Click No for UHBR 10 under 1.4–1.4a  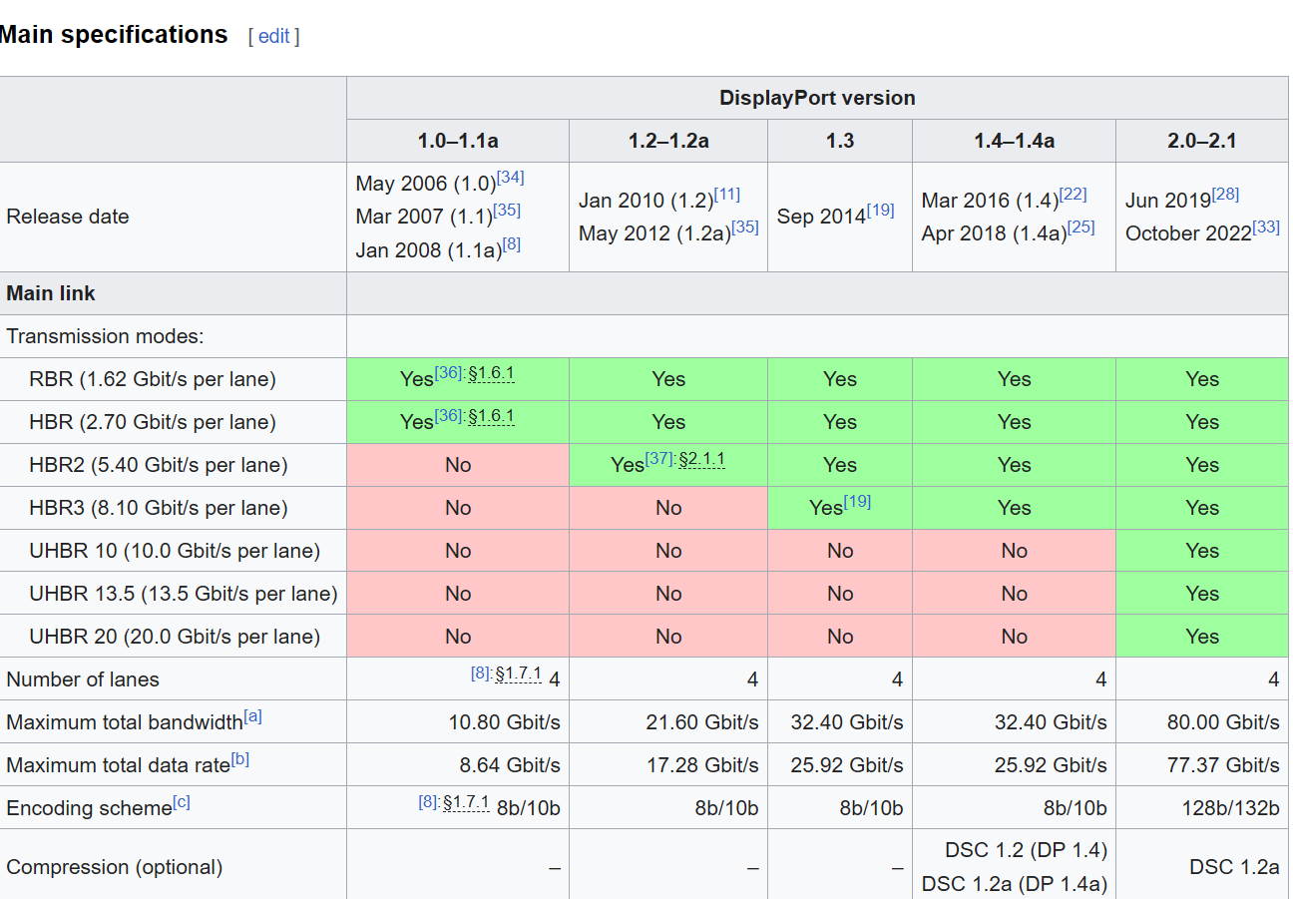point(1014,551)
